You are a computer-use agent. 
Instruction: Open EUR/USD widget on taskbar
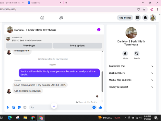109,118
